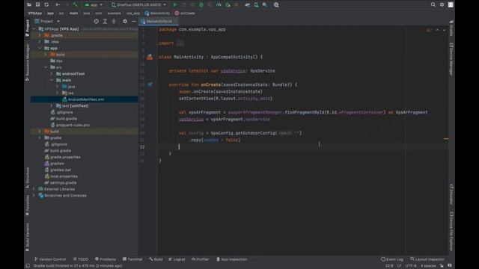Image resolution: width=479 pixels, height=269 pixels.
Task: Toggle Device File Explorer right-side tab
Action: pos(451,232)
